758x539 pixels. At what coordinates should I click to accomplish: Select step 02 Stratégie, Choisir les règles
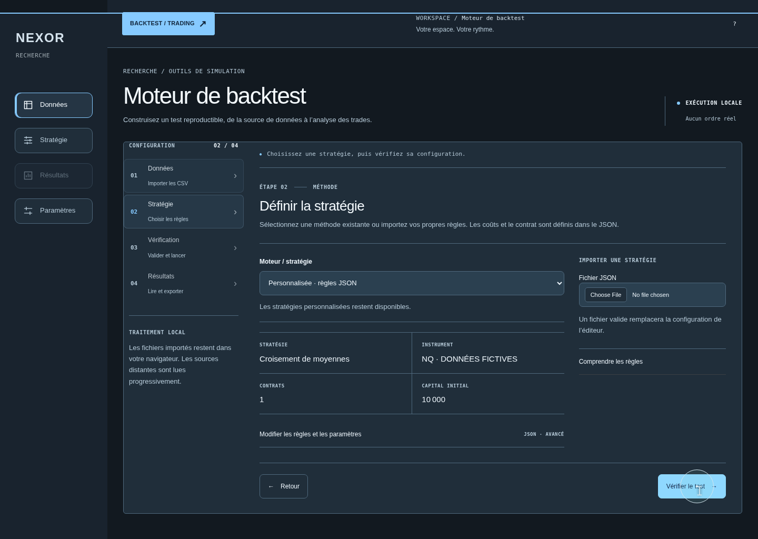click(184, 212)
